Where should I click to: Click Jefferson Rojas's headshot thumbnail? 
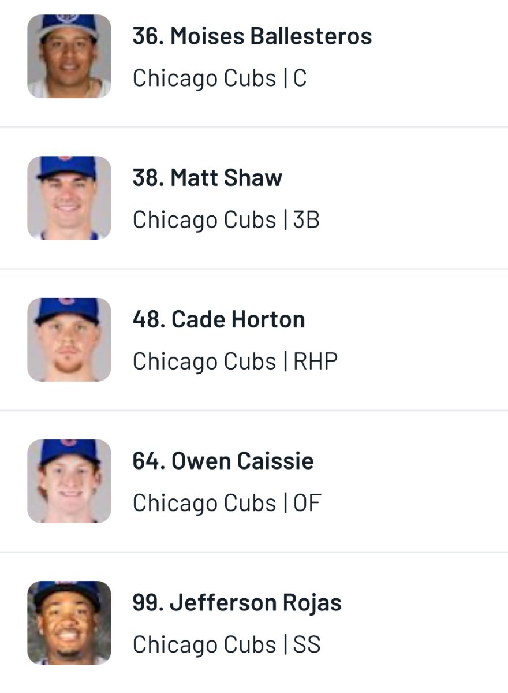pyautogui.click(x=69, y=623)
